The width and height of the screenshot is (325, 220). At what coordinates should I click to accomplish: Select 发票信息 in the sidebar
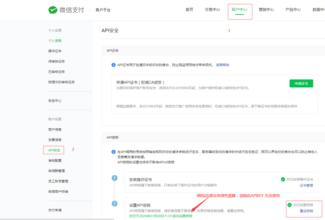click(55, 140)
